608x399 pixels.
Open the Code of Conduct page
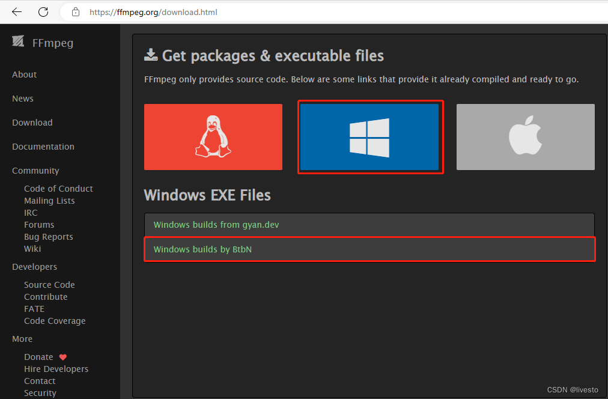coord(58,188)
